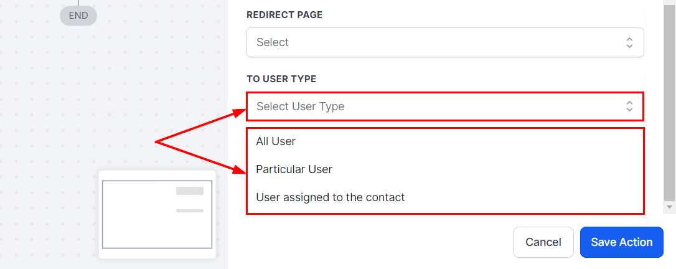The width and height of the screenshot is (676, 269).
Task: Click the larger gray node in minimap
Action: click(189, 191)
